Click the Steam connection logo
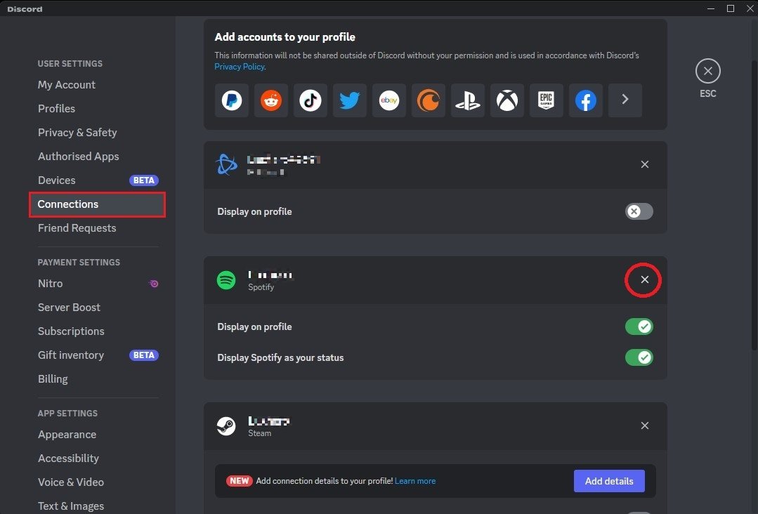This screenshot has height=514, width=758. (226, 426)
